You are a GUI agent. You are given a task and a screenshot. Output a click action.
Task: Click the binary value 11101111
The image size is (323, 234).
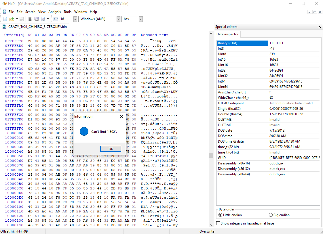276,43
